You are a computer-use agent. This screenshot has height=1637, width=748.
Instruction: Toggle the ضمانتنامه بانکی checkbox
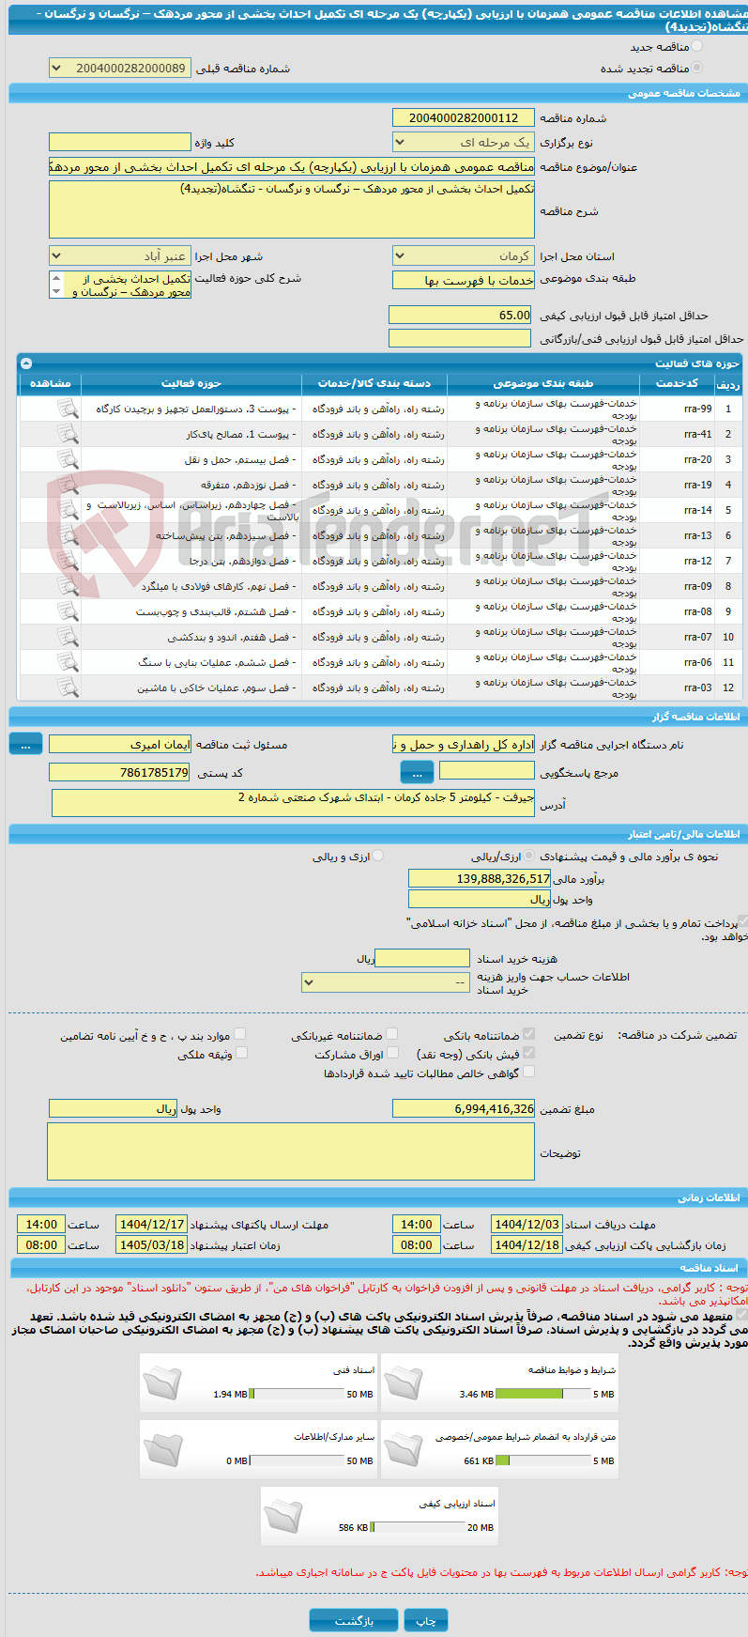point(528,1034)
